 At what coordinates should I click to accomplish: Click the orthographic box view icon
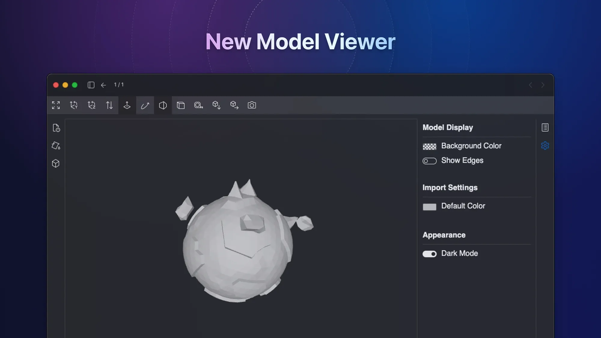(181, 105)
